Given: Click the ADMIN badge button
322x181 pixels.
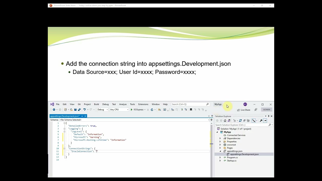Looking at the screenshot, I should [x=267, y=110].
